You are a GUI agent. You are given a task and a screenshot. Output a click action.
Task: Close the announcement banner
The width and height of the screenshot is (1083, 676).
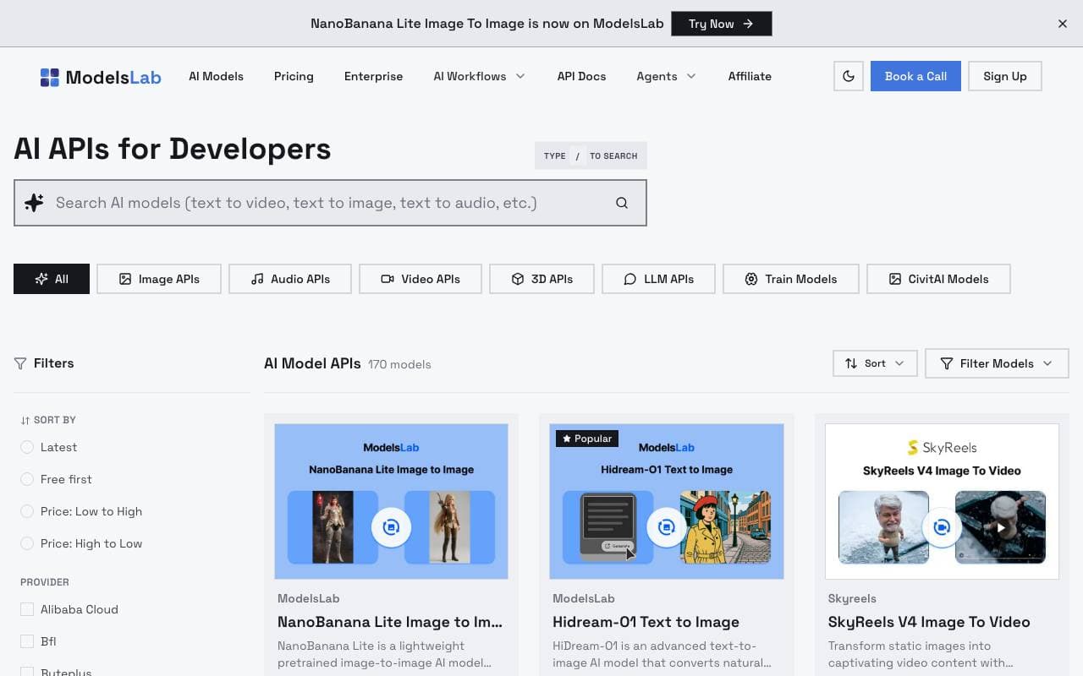tap(1063, 24)
